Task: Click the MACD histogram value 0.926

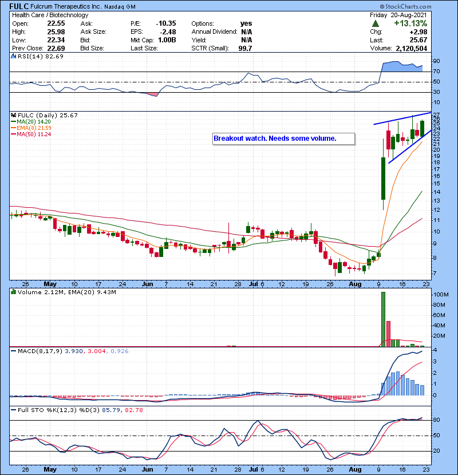Action: (120, 351)
